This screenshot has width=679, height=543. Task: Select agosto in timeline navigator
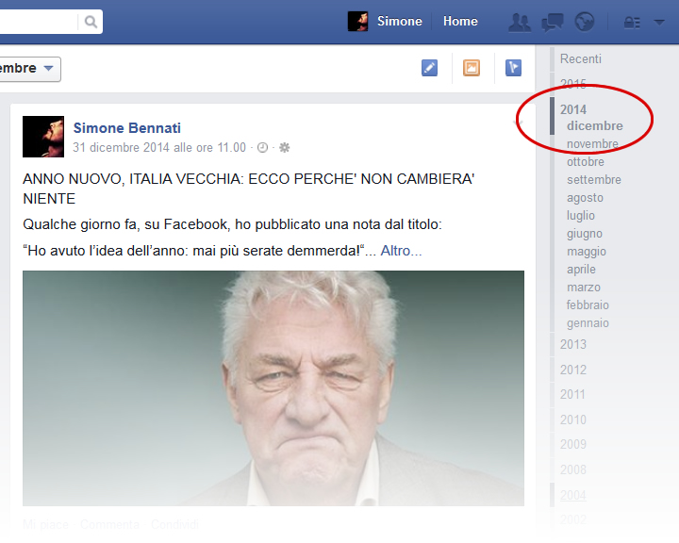(585, 198)
